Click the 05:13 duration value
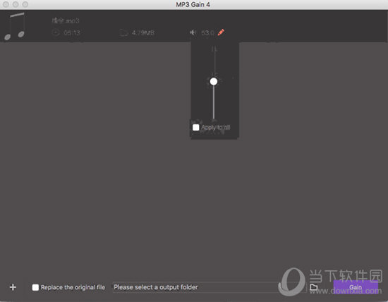This screenshot has height=302, width=388. (72, 32)
